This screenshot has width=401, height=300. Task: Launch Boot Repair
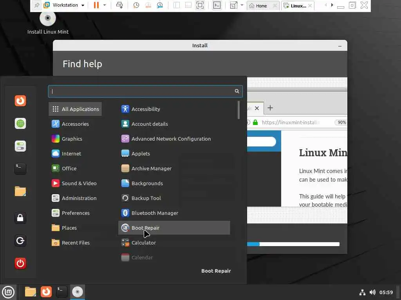(x=174, y=228)
